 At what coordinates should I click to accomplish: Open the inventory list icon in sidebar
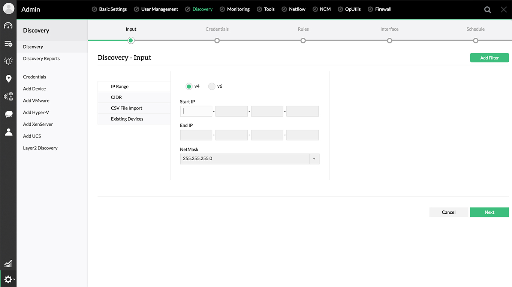click(8, 44)
